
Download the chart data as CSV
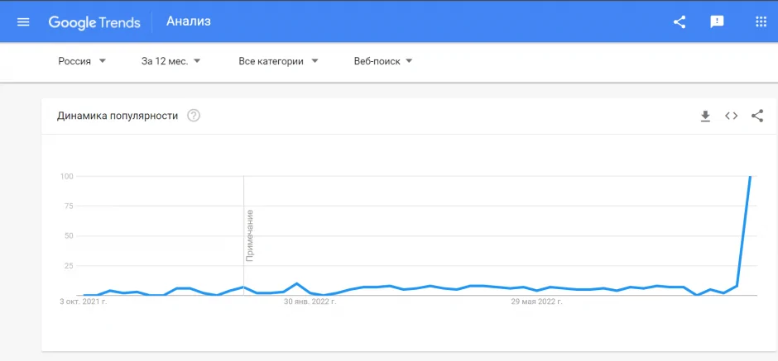click(x=705, y=116)
